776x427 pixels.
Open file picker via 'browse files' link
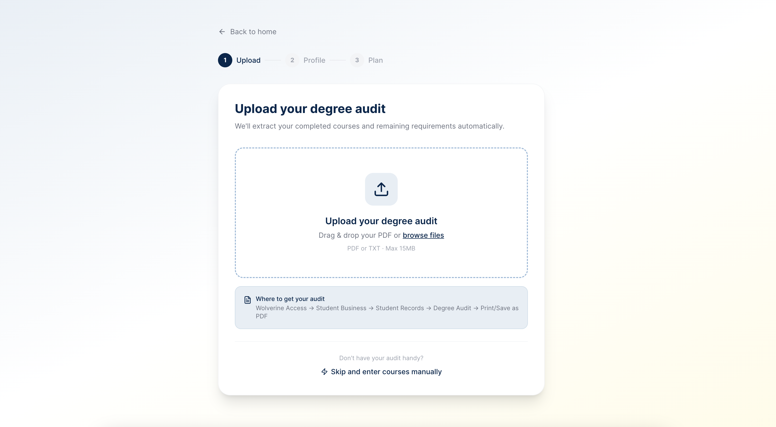click(423, 235)
